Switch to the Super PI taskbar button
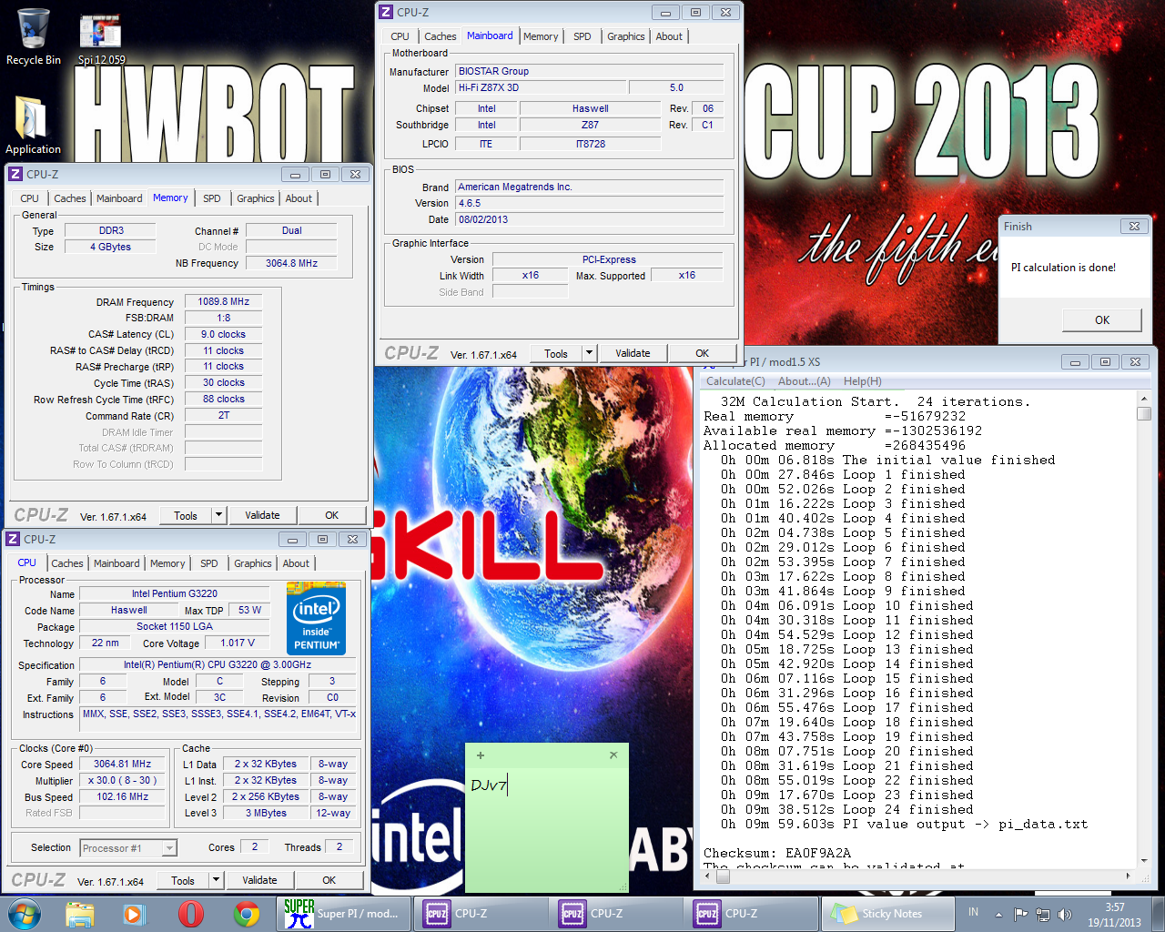 coord(342,914)
